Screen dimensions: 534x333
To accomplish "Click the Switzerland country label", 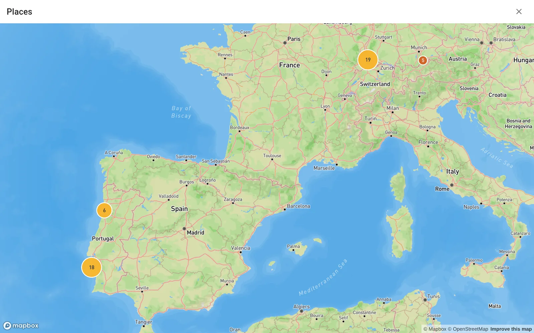I will point(375,84).
